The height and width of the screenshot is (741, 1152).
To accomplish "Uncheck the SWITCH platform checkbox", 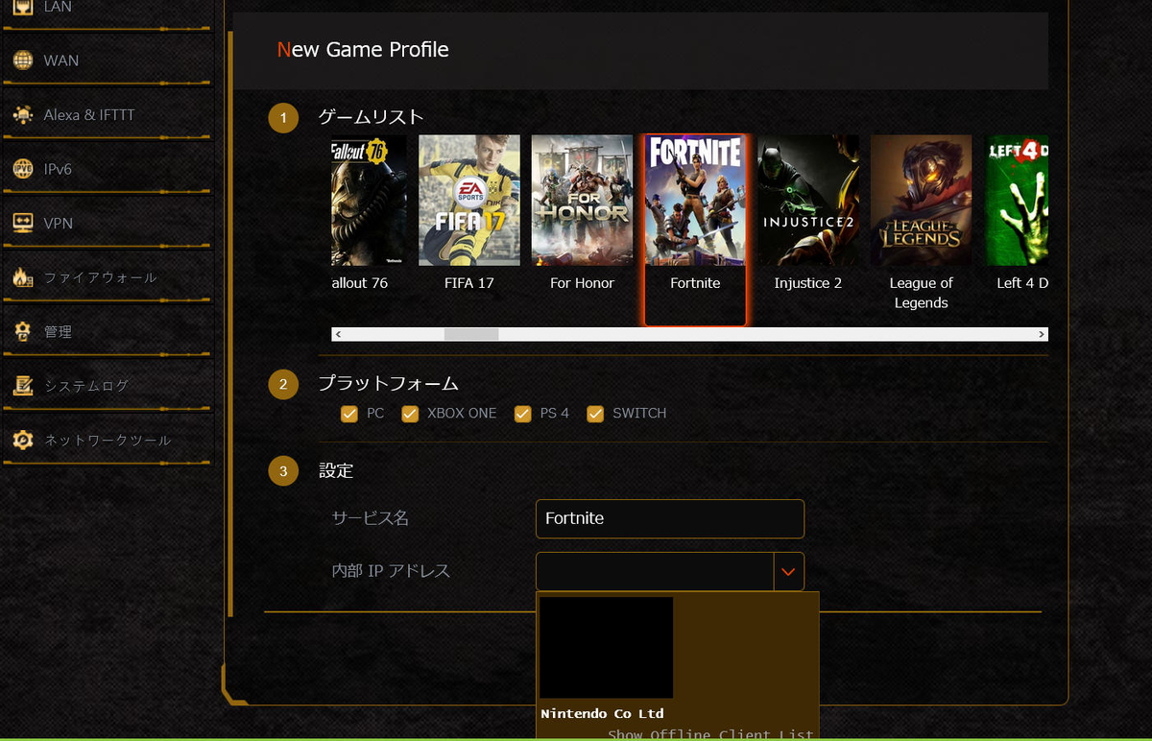I will pyautogui.click(x=595, y=414).
